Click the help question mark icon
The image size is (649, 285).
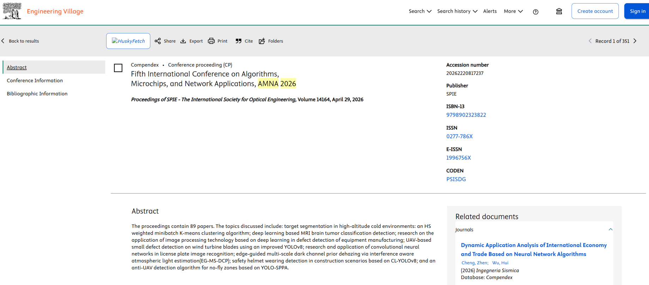click(x=535, y=12)
